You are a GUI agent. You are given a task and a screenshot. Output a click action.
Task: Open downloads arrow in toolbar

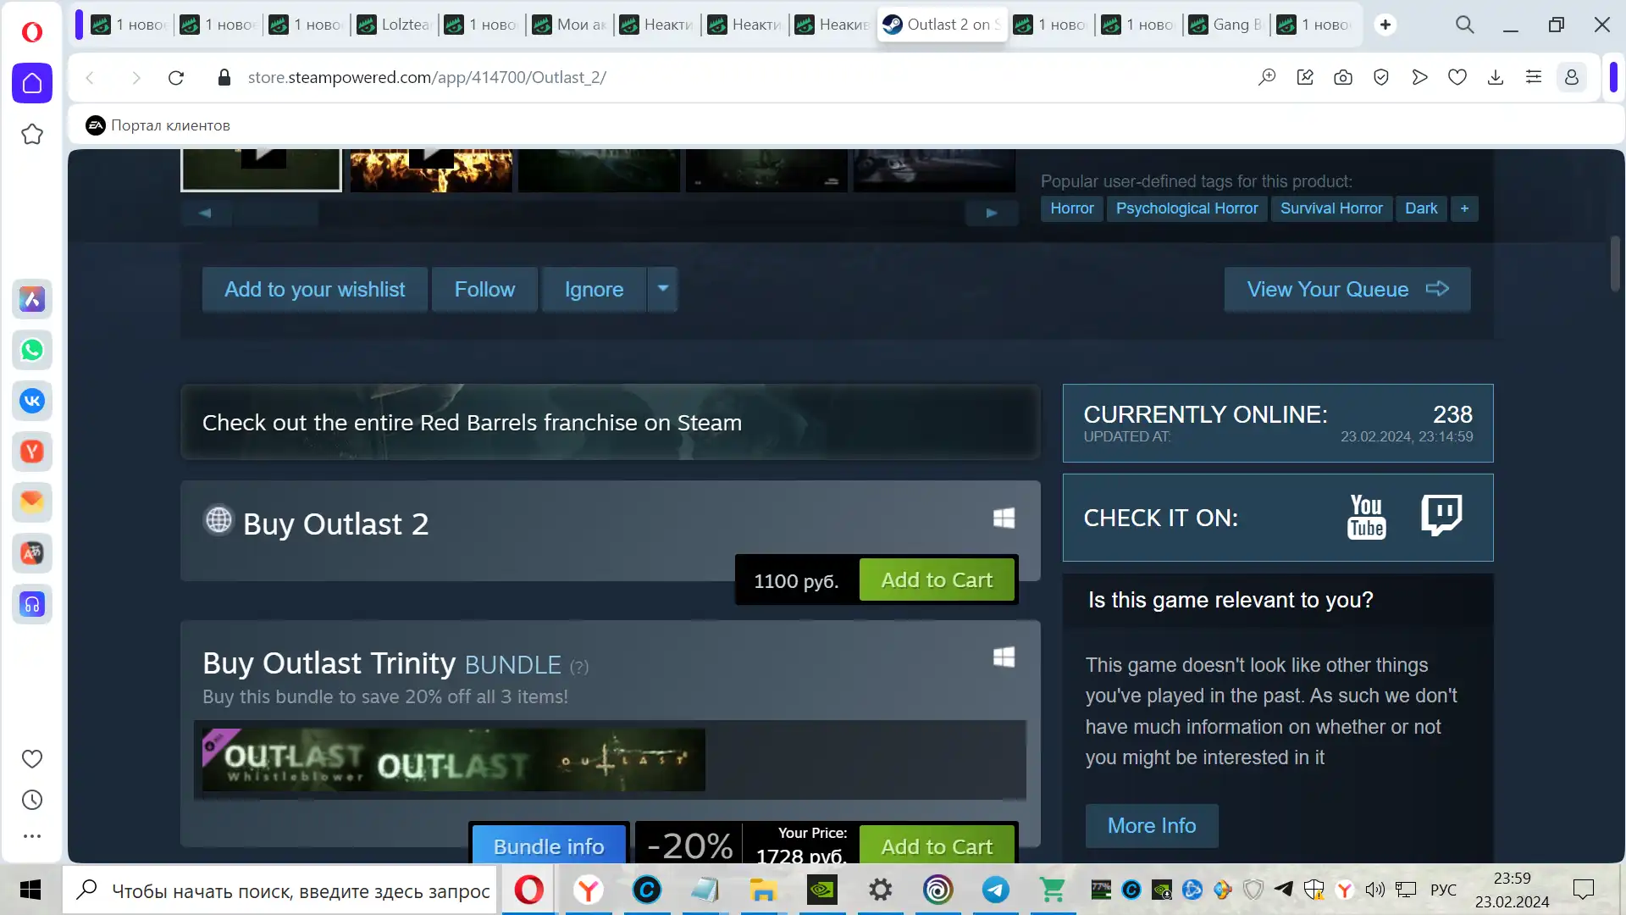(1496, 78)
